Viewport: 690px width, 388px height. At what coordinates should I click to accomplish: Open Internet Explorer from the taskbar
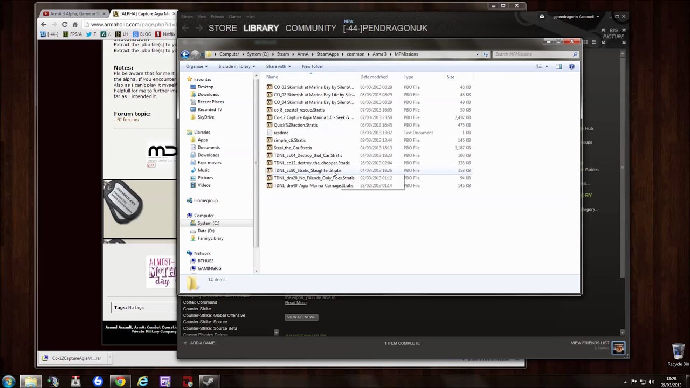142,382
